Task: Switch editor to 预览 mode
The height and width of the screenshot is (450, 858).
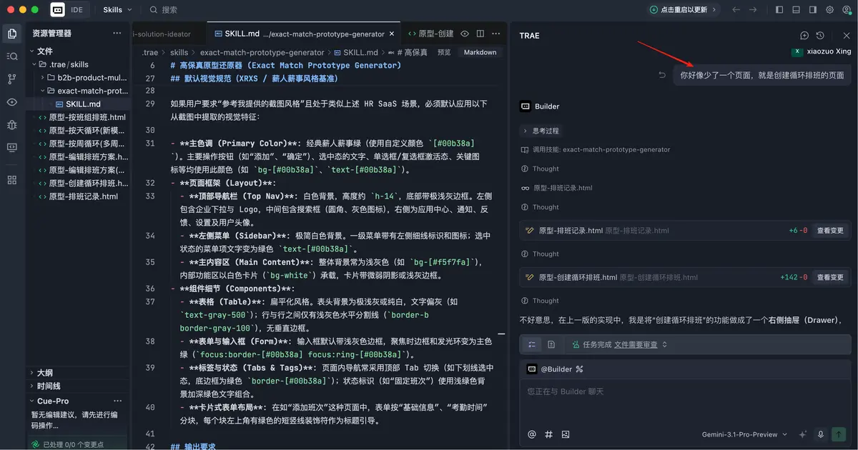Action: 444,52
